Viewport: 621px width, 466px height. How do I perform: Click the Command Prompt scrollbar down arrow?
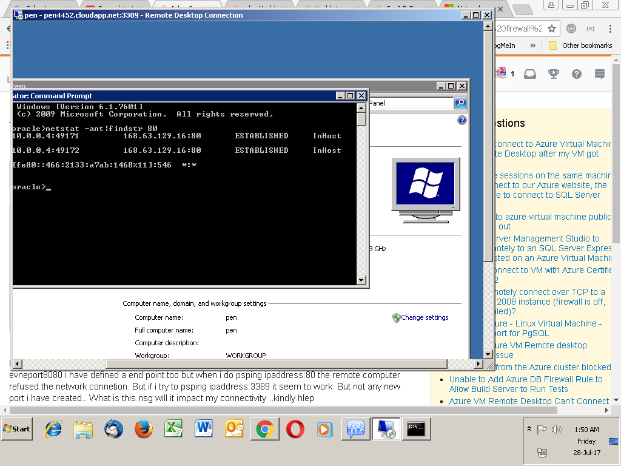[x=361, y=280]
